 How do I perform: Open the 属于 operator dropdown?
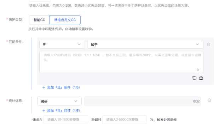(x=145, y=44)
